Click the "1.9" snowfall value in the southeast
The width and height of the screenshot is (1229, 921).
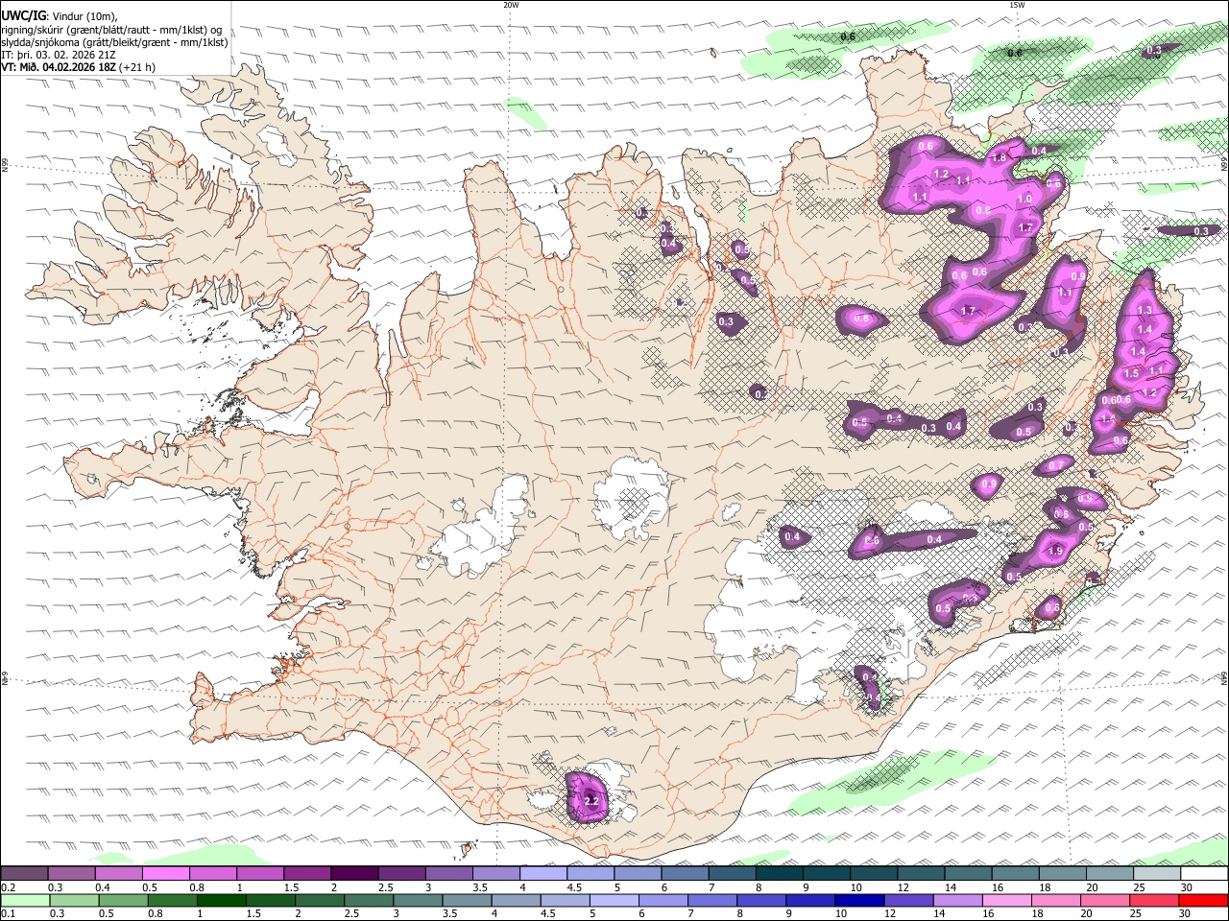click(x=1056, y=552)
